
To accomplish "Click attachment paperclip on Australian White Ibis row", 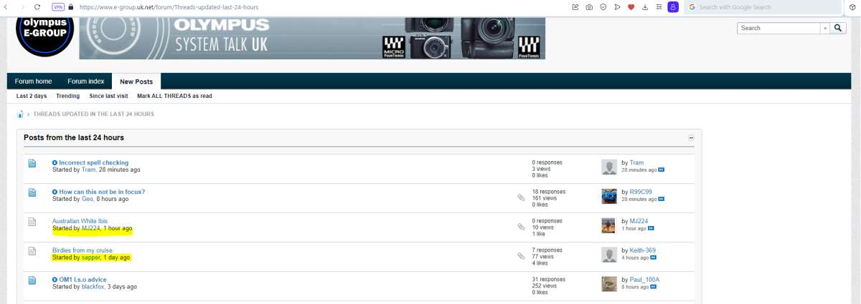I will point(521,227).
